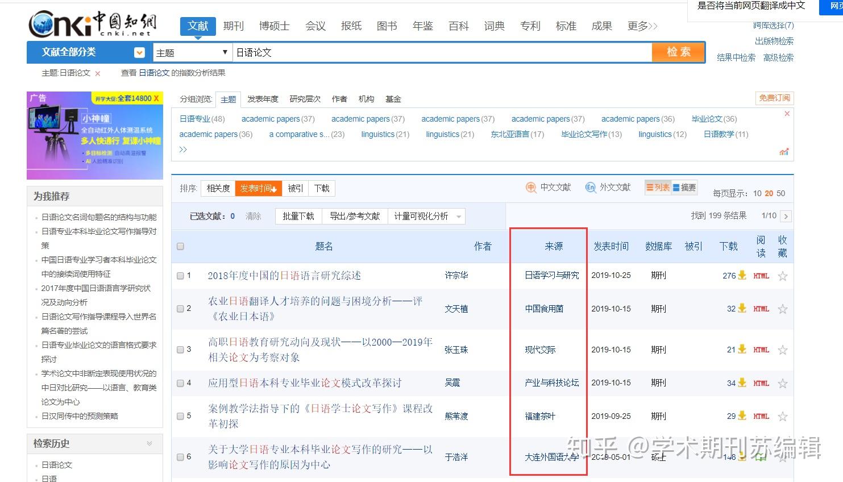This screenshot has height=482, width=843.
Task: Check the box for result 6
Action: [180, 457]
